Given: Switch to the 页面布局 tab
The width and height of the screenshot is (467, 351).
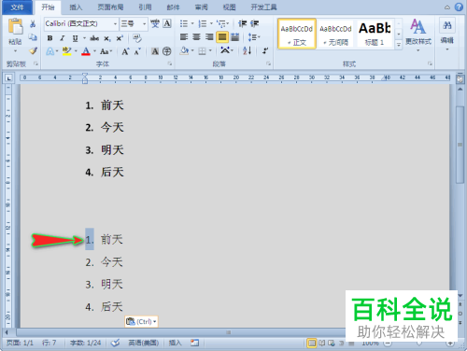Looking at the screenshot, I should pos(110,7).
